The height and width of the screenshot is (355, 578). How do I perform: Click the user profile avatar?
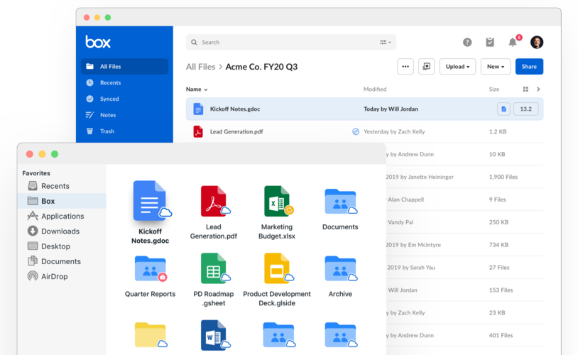537,43
